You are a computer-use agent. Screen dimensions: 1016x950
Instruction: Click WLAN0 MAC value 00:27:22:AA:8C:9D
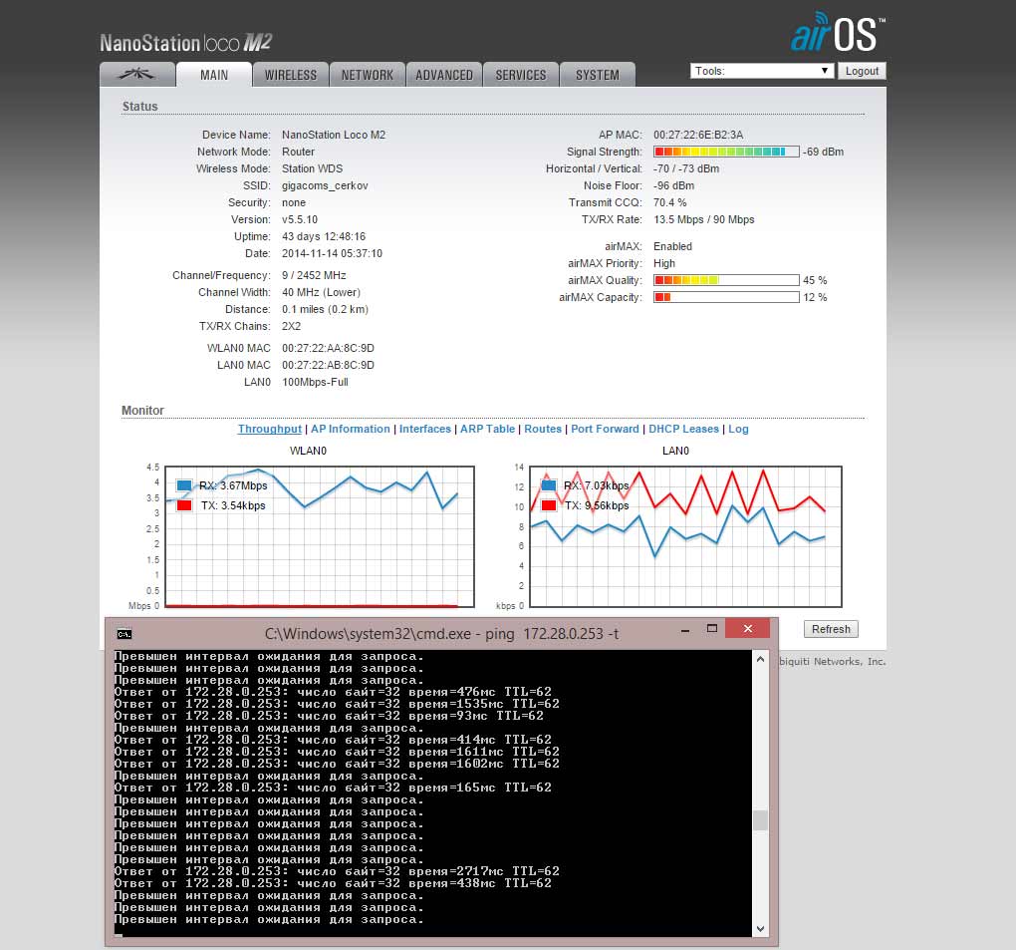(328, 348)
